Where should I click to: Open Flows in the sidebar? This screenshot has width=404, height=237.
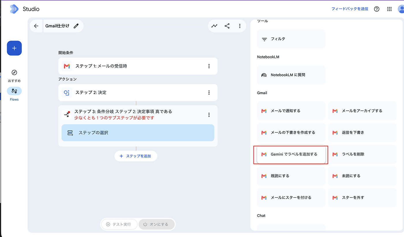(x=14, y=94)
